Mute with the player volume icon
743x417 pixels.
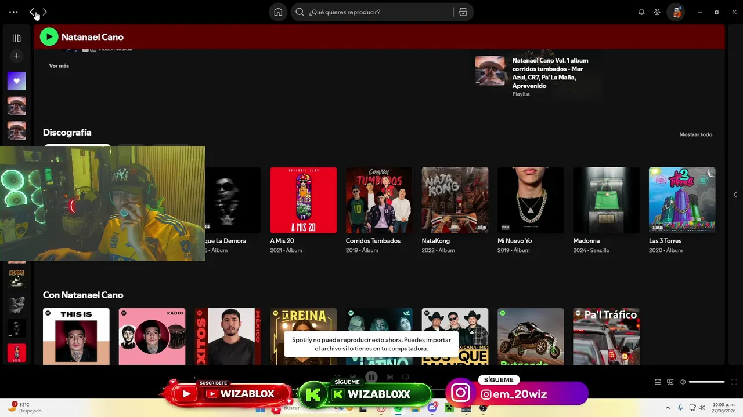point(683,382)
